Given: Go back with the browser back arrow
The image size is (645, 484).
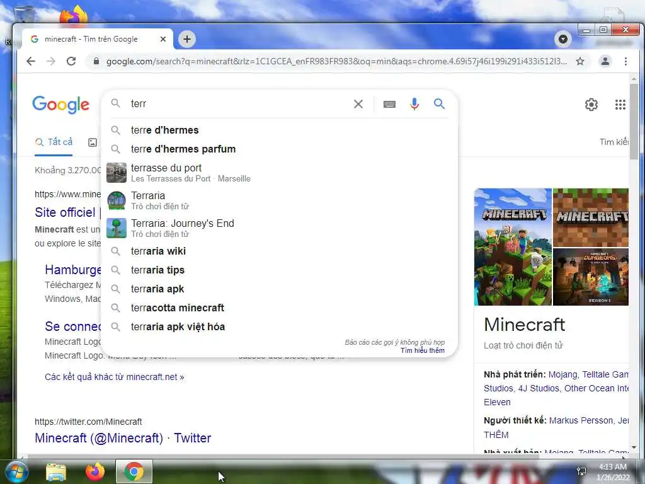Looking at the screenshot, I should tap(31, 61).
